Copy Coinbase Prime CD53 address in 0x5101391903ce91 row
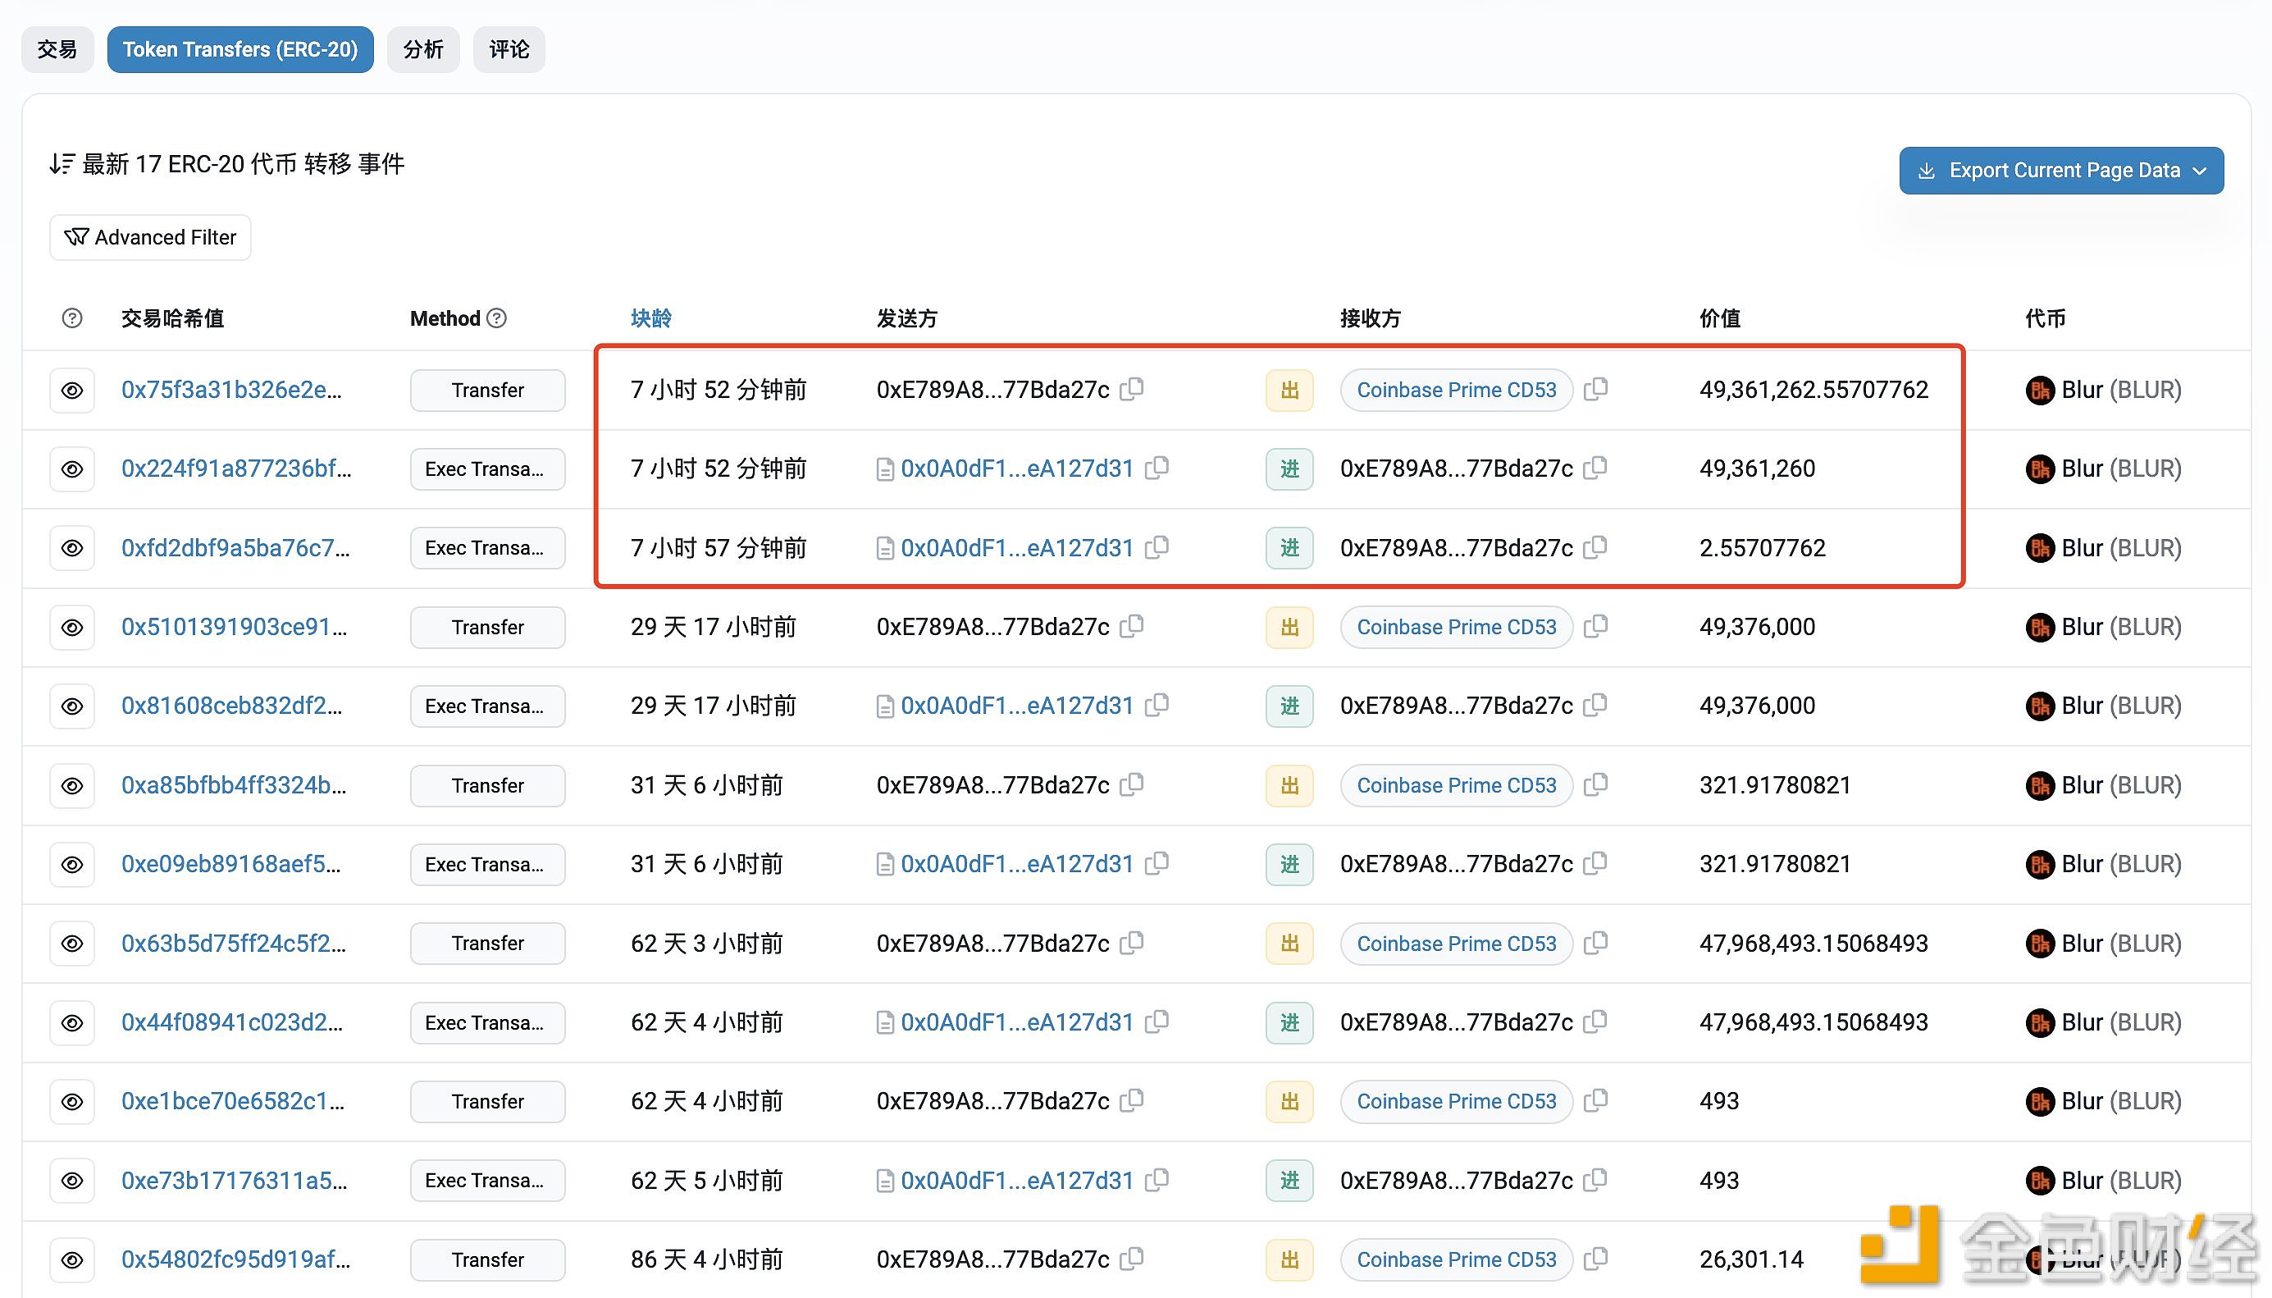Screen dimensions: 2272x1298 pos(1596,626)
